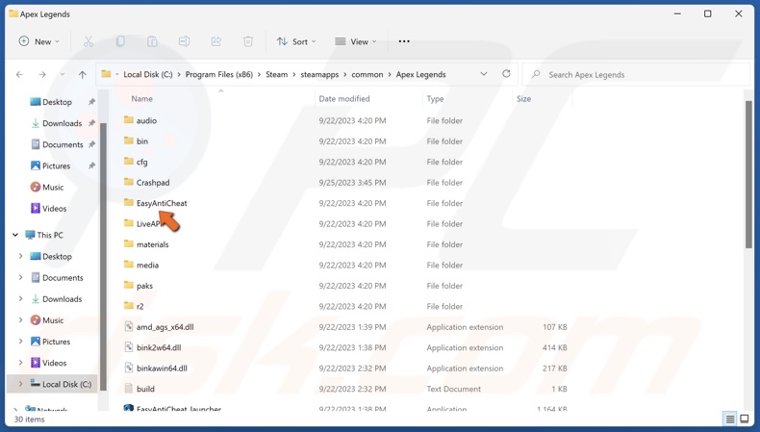The height and width of the screenshot is (432, 760).
Task: Click the Share icon in toolbar
Action: point(216,41)
